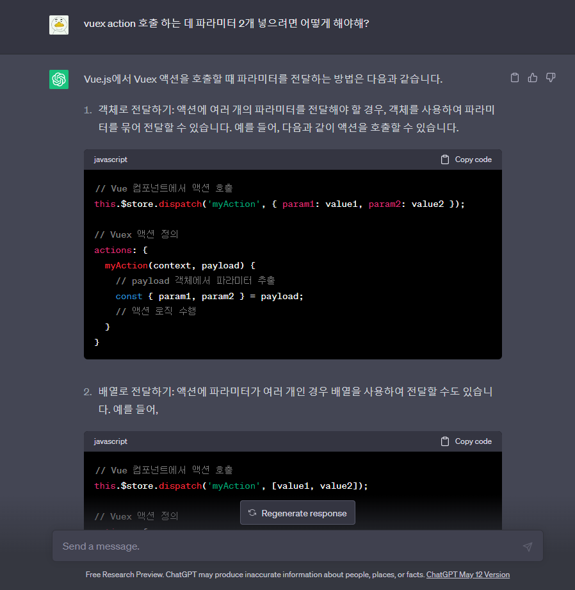Click the ChatGPT logo avatar
This screenshot has width=575, height=590.
59,79
